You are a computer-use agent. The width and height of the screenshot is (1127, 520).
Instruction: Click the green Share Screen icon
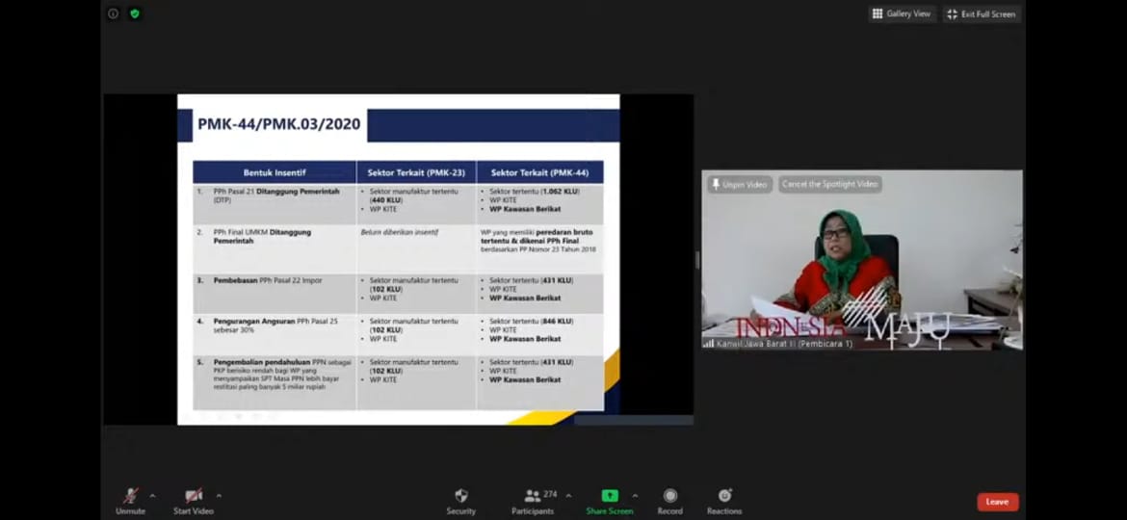(x=609, y=496)
